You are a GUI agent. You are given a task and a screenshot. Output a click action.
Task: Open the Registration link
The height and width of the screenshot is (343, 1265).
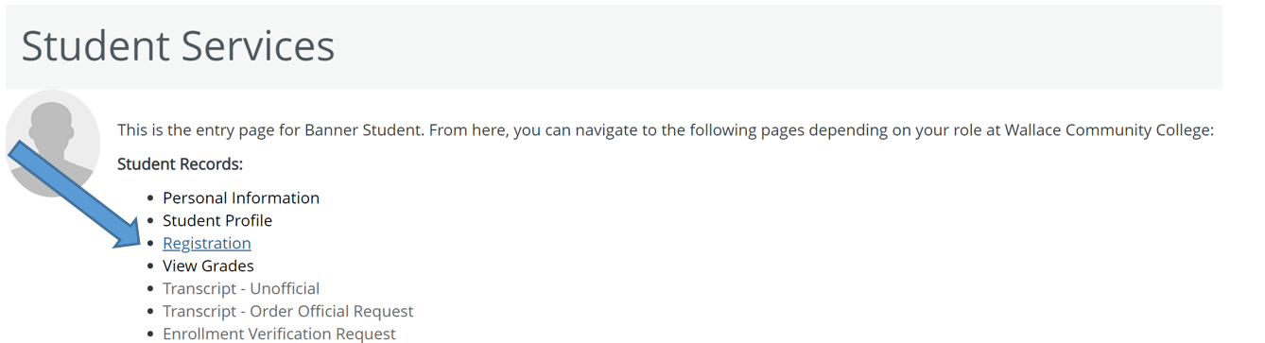click(x=207, y=243)
